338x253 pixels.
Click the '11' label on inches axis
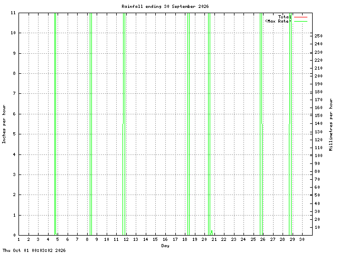13,13
